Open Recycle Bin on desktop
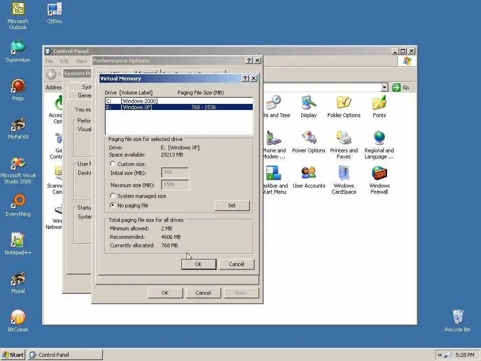This screenshot has height=361, width=481. tap(458, 321)
